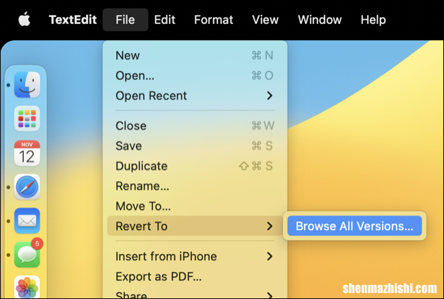The width and height of the screenshot is (444, 299).
Task: Choose Save from the File menu
Action: pyautogui.click(x=195, y=145)
